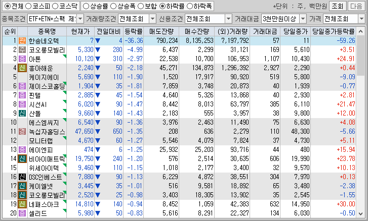
Task: Click the 증 badge icon beside 제이스코홀딩
Action: (x=22, y=86)
